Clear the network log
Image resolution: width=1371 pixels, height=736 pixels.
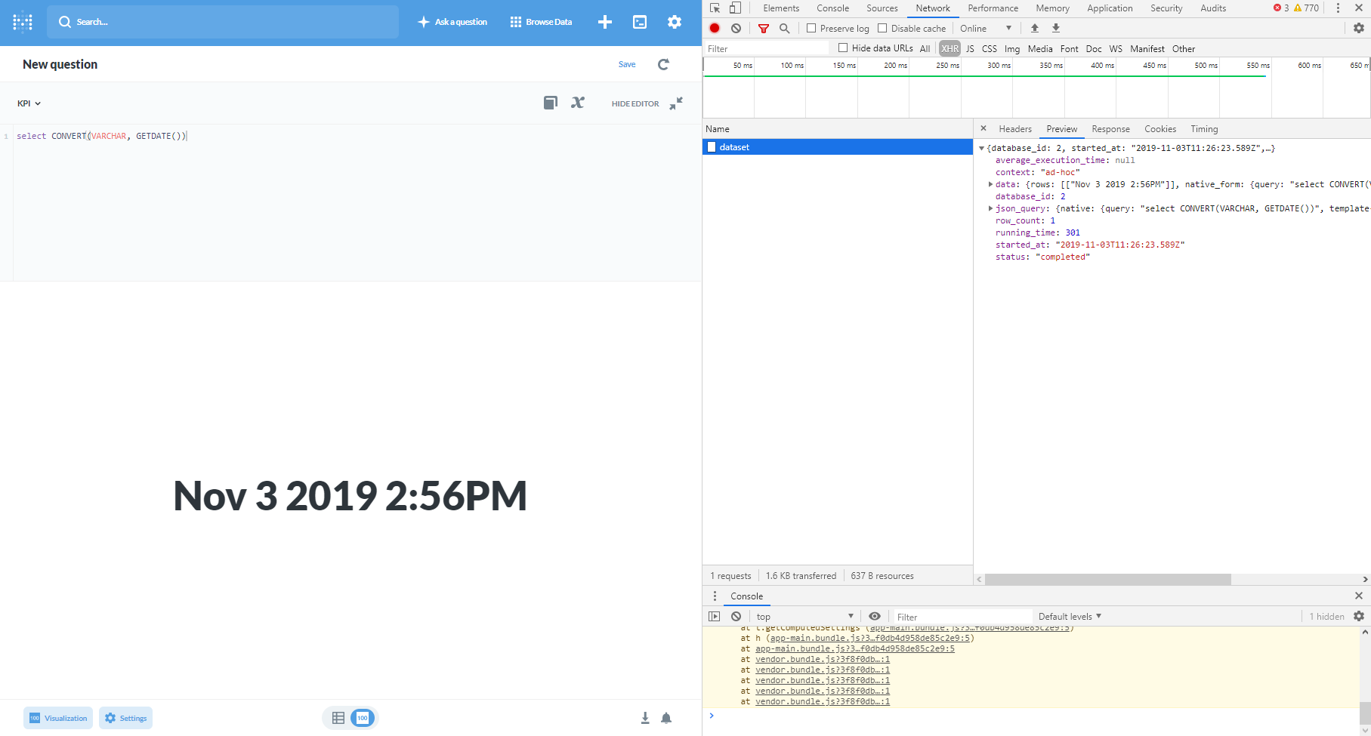(736, 28)
